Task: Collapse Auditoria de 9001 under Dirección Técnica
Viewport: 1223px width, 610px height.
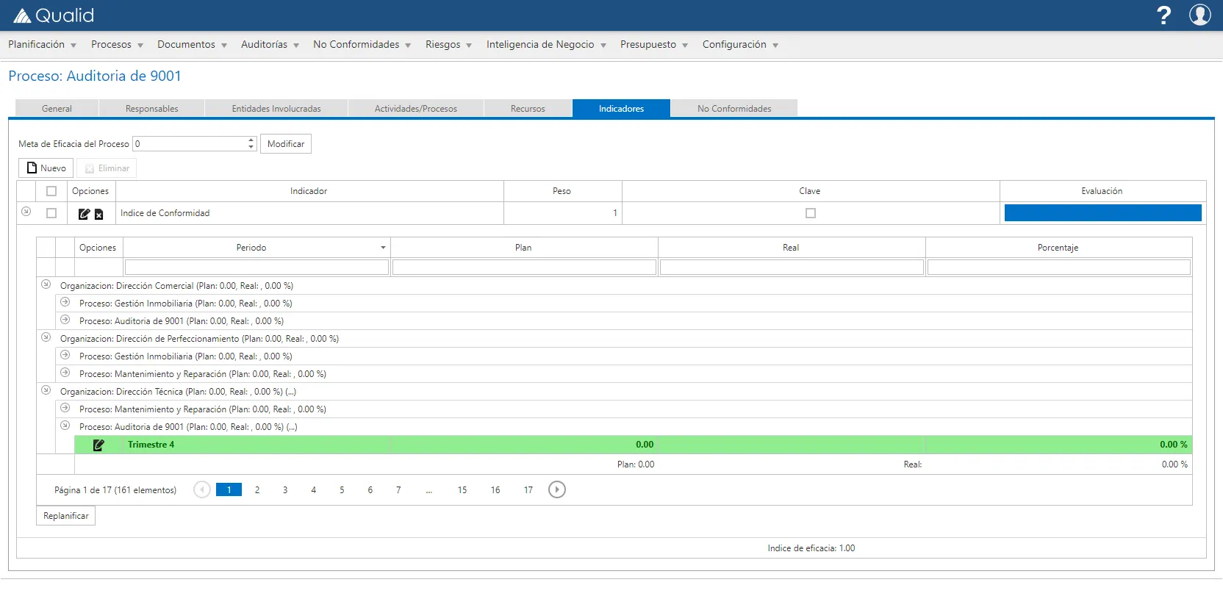Action: [x=65, y=426]
